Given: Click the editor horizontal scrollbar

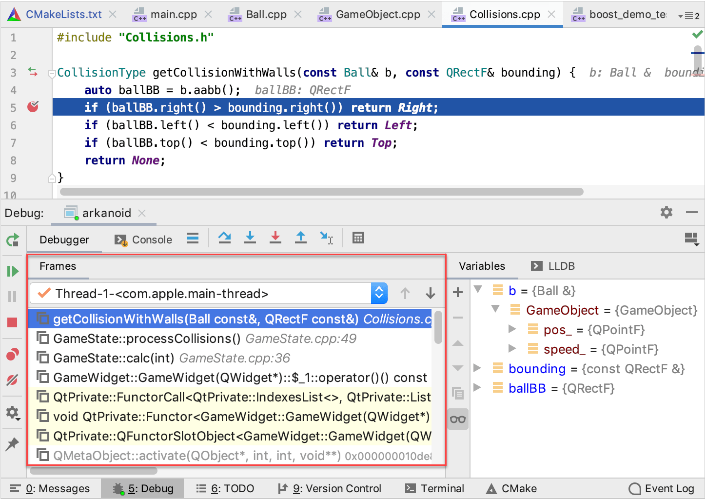Looking at the screenshot, I should [322, 192].
